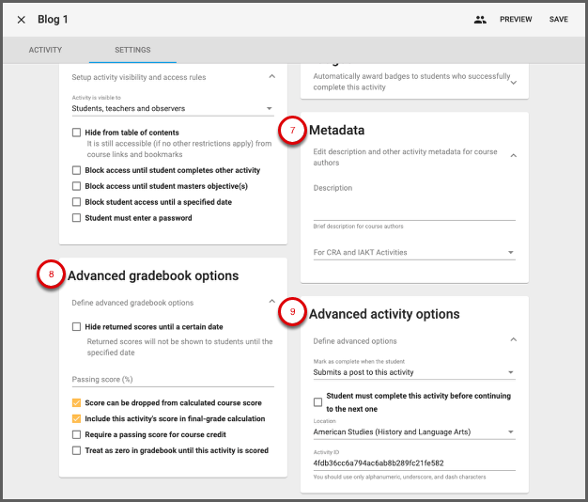Collapse the Metadata section chevron

513,155
